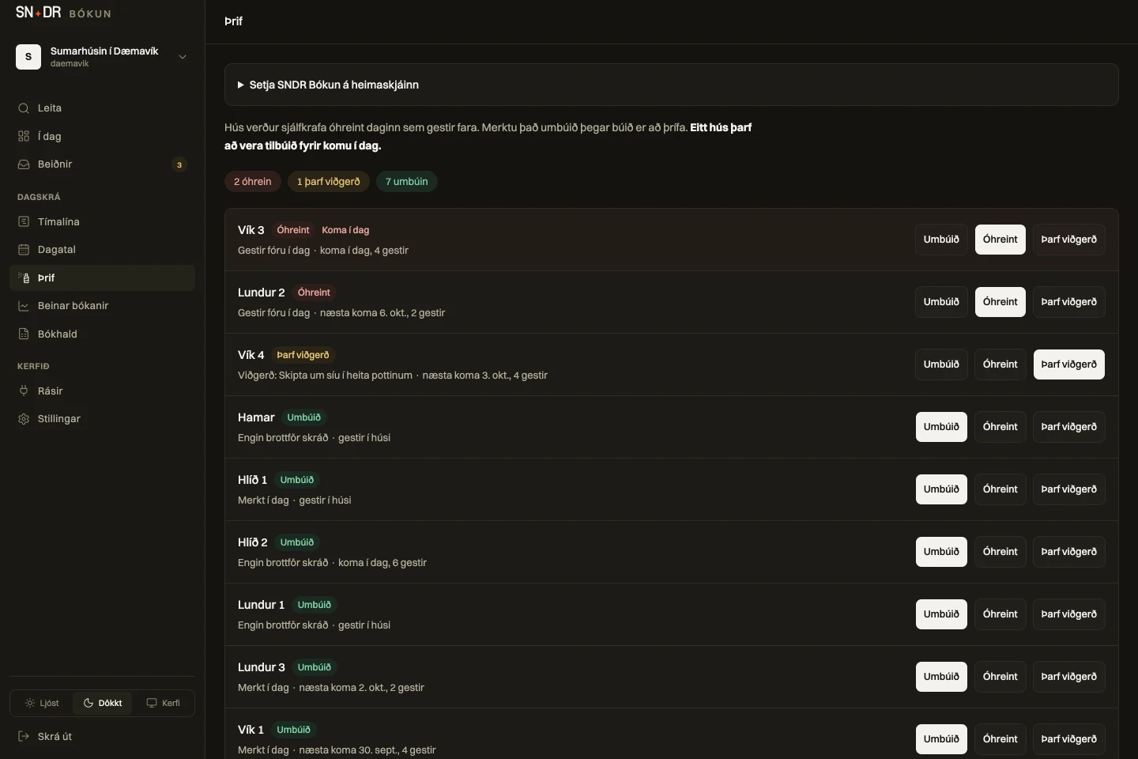Viewport: 1138px width, 759px height.
Task: Go to the Dagatal page
Action: pos(102,250)
